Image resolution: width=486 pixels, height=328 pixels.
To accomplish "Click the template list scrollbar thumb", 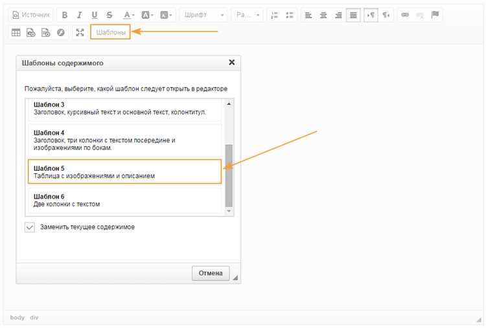I will (229, 175).
